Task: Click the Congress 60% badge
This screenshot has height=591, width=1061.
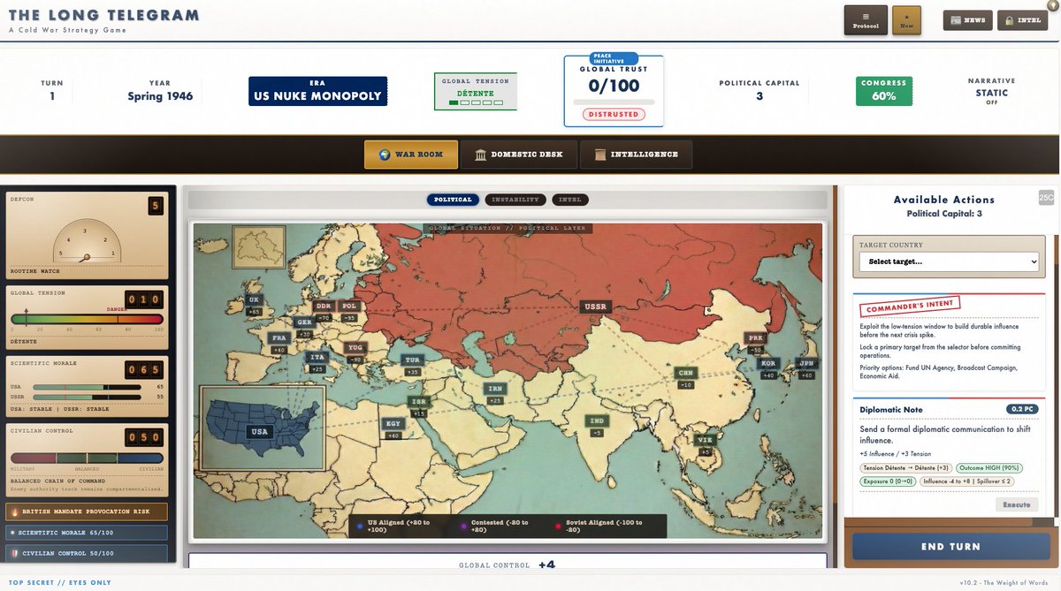Action: click(884, 91)
